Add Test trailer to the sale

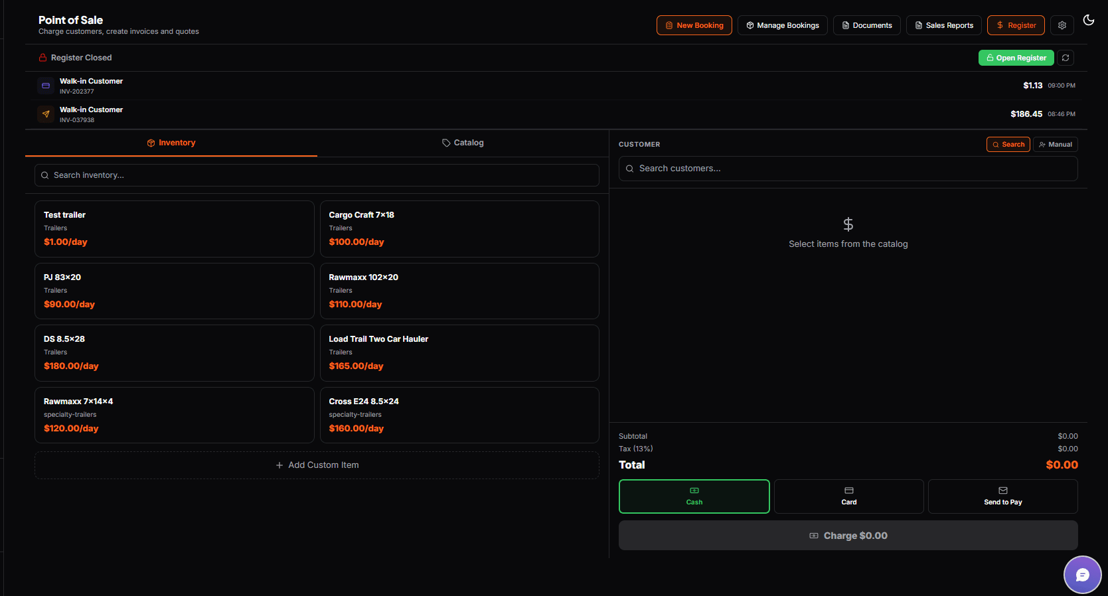click(x=174, y=229)
